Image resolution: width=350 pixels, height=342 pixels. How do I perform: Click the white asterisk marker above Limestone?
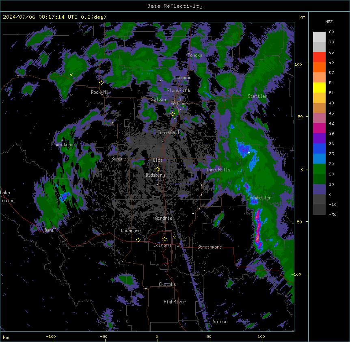pyautogui.click(x=62, y=141)
